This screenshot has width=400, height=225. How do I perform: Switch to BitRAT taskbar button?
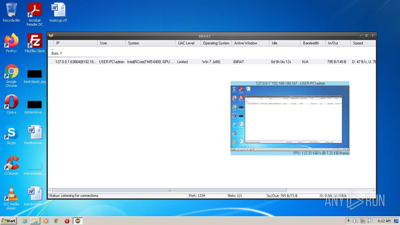[x=78, y=221]
